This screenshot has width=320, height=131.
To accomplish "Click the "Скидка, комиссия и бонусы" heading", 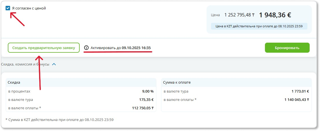I will pyautogui.click(x=25, y=64).
